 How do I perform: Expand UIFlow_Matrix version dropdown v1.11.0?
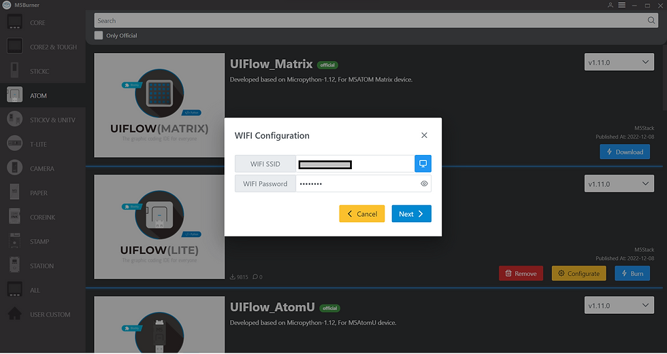(619, 63)
